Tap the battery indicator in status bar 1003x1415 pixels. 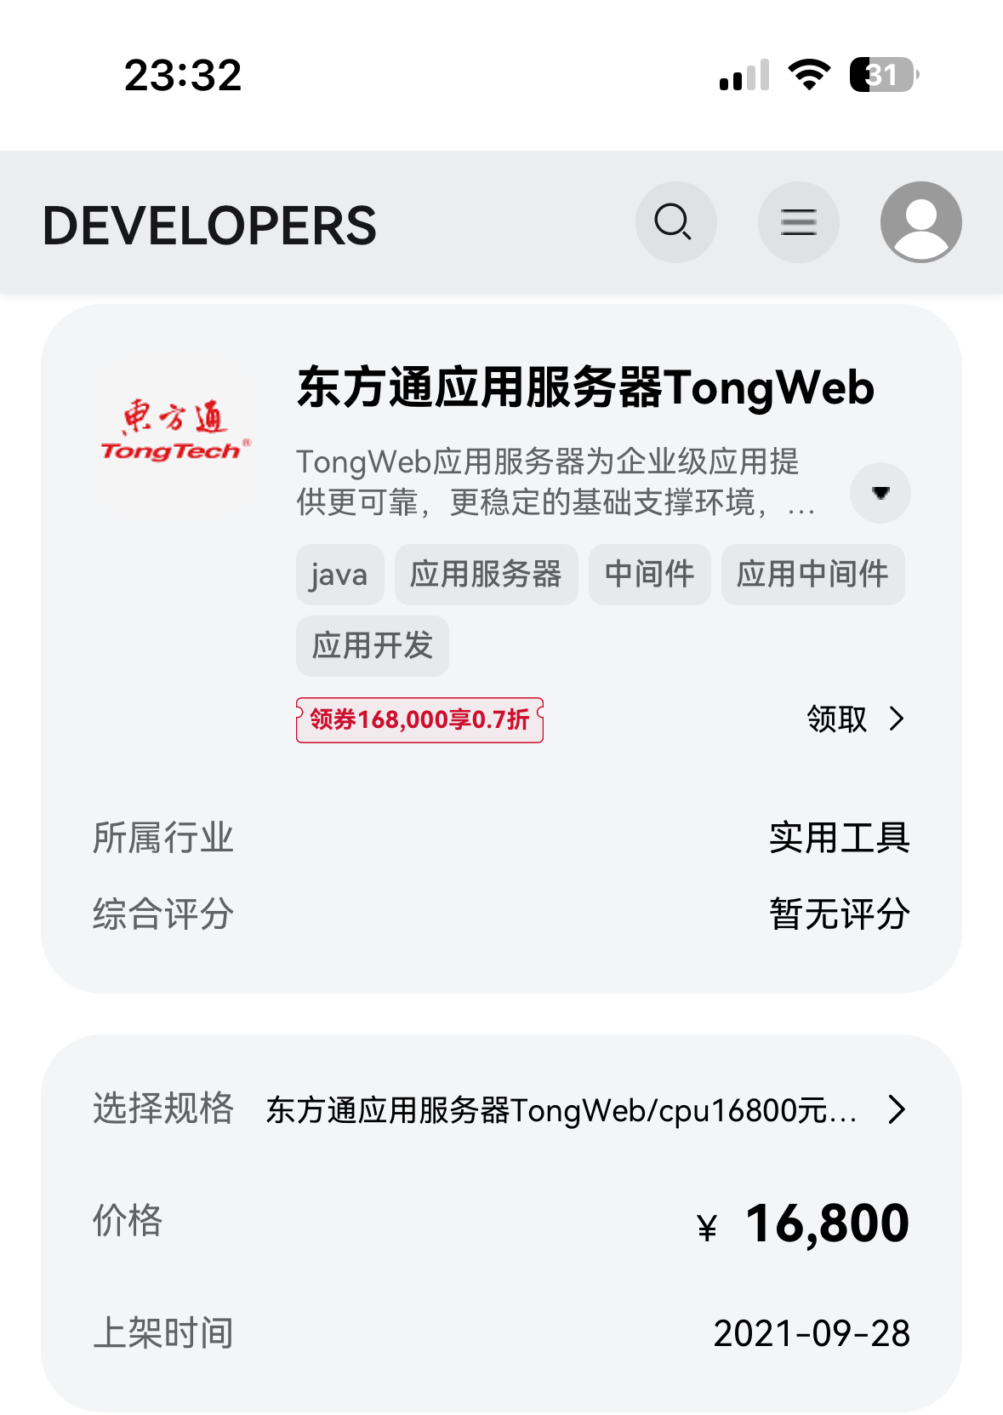pyautogui.click(x=885, y=75)
